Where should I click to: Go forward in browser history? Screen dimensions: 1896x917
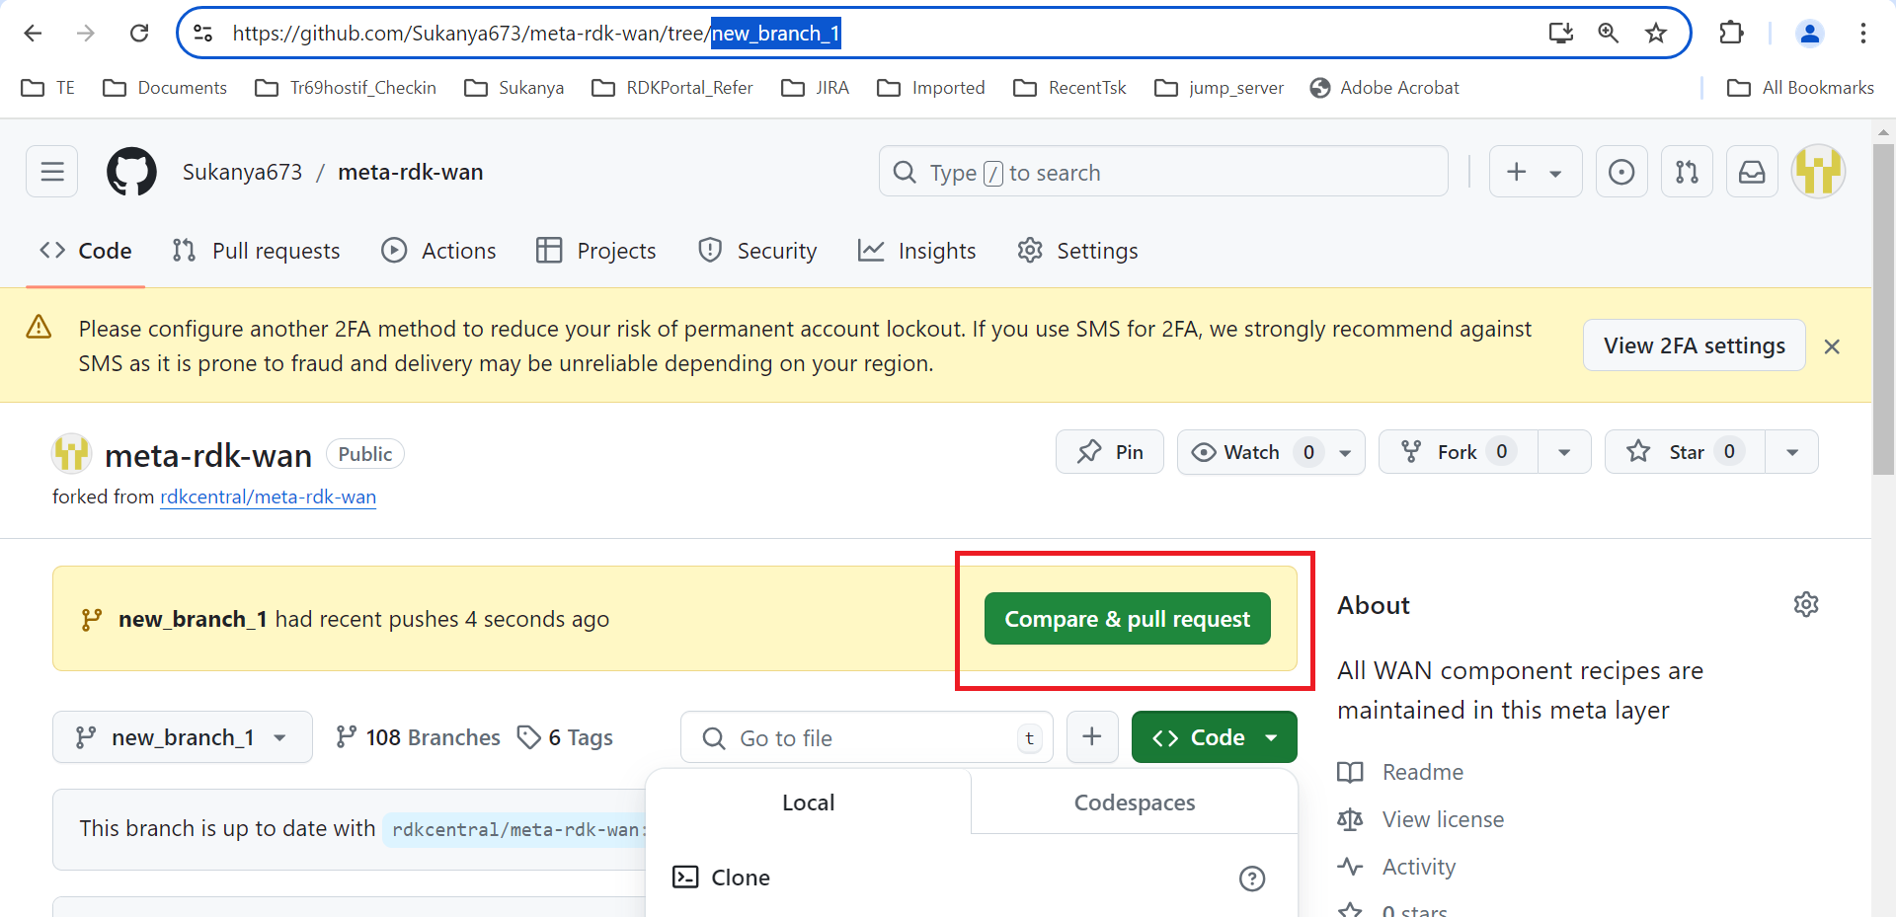(x=86, y=34)
